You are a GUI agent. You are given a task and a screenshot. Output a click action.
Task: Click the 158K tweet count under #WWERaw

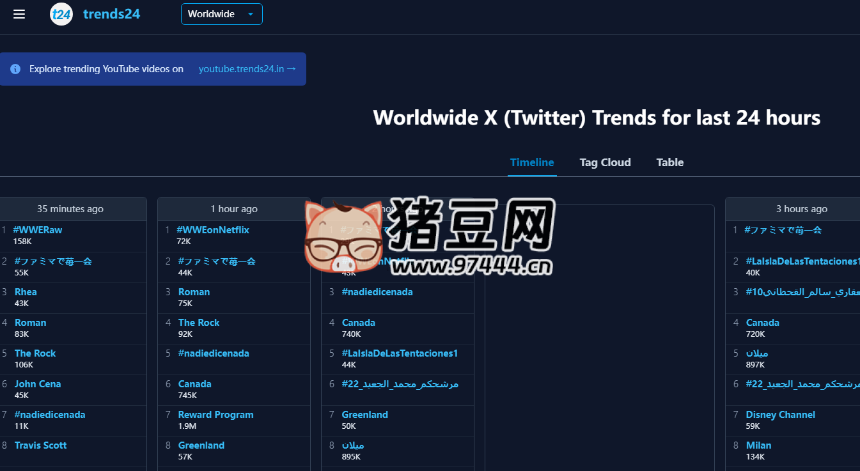[x=22, y=242]
